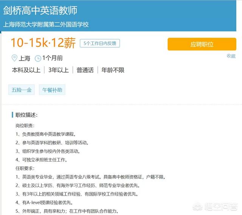Click the 岗位职责 subheading
Image resolution: width=242 pixels, height=215 pixels.
point(25,126)
